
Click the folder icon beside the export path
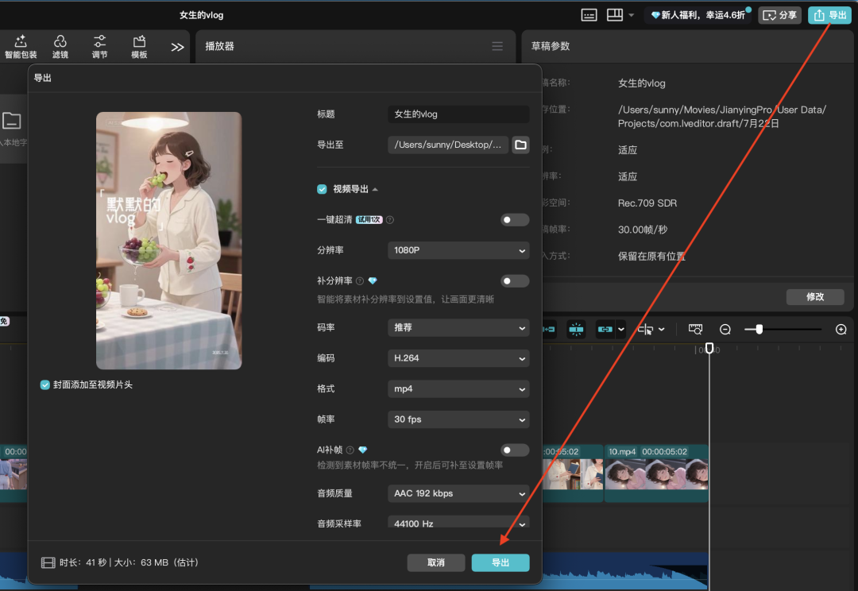pyautogui.click(x=520, y=145)
